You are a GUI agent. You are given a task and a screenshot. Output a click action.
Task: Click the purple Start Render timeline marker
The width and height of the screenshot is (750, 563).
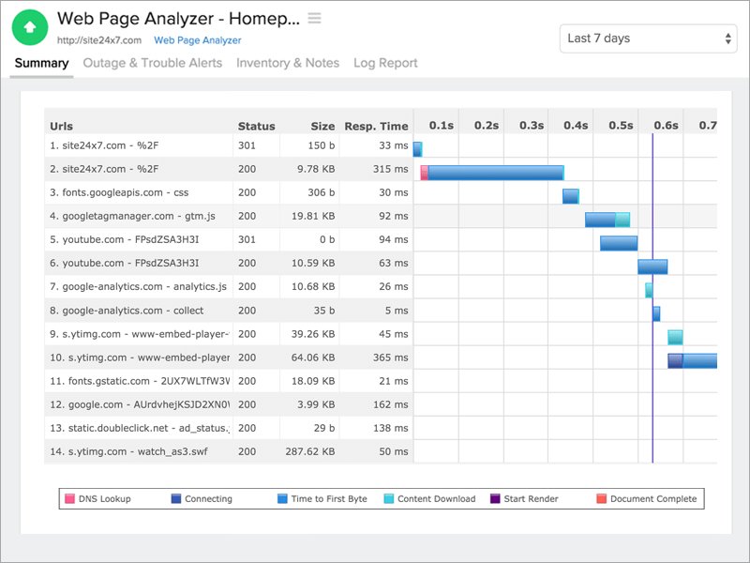coord(652,297)
